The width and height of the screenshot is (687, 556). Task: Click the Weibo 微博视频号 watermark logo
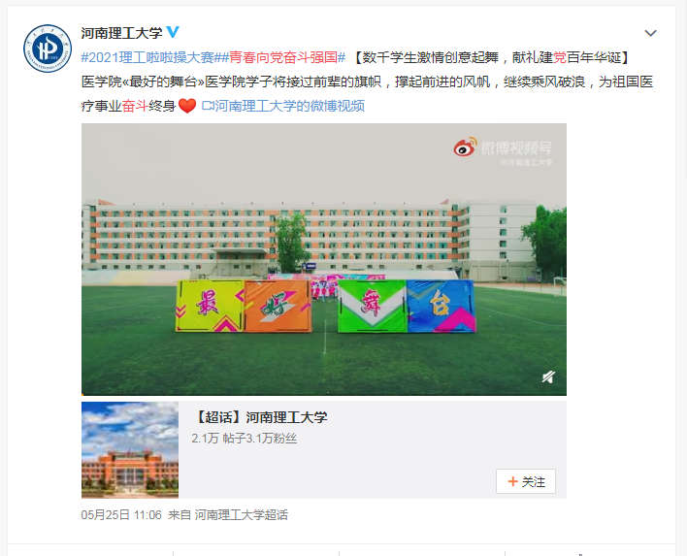pyautogui.click(x=503, y=147)
